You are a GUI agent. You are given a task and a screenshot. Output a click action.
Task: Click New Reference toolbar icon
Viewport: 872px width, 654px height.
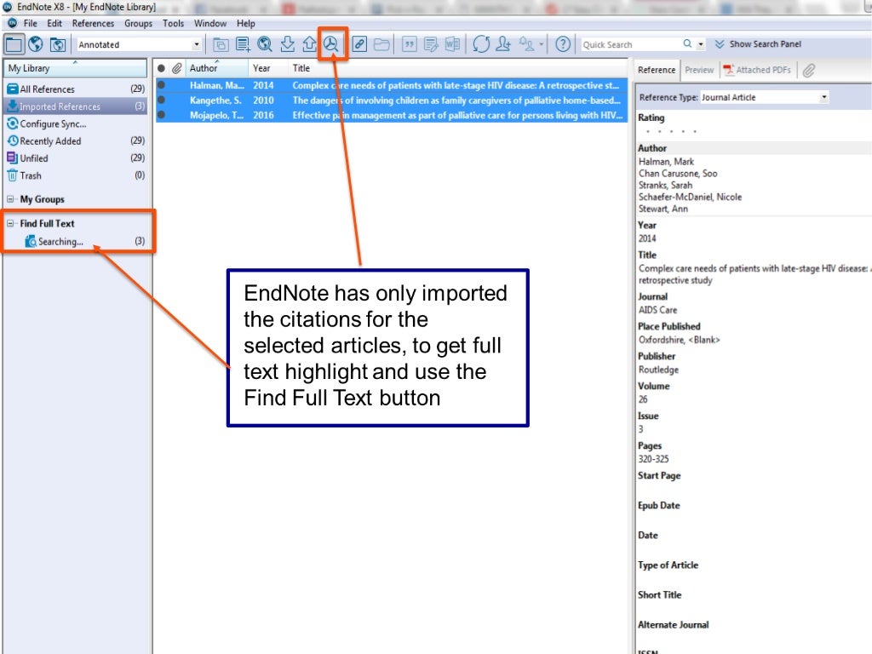point(243,44)
